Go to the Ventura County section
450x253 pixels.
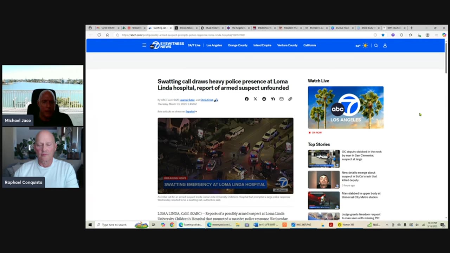point(287,45)
